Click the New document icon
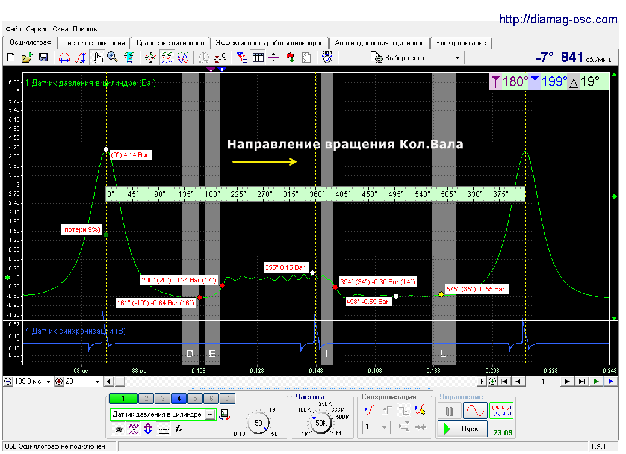The height and width of the screenshot is (454, 626). pos(11,57)
